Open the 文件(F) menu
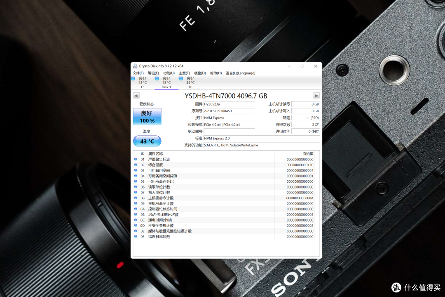 point(138,73)
